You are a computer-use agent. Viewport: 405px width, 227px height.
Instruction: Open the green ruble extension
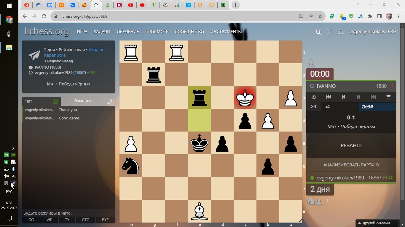[x=332, y=17]
